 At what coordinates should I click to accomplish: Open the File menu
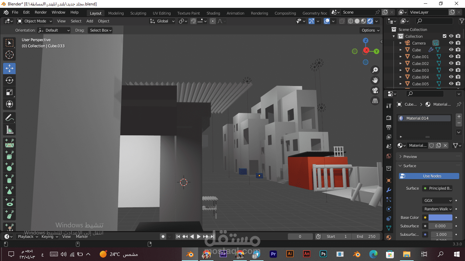(x=15, y=12)
